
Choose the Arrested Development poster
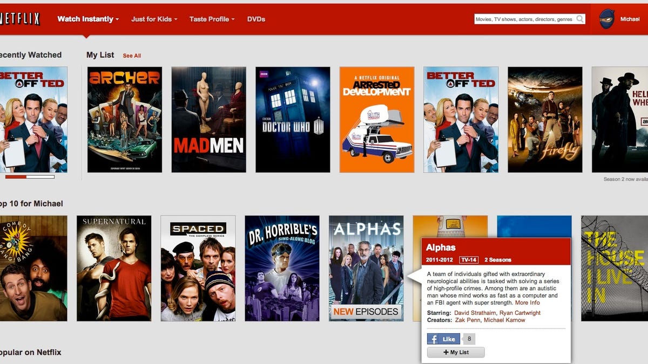click(x=377, y=120)
